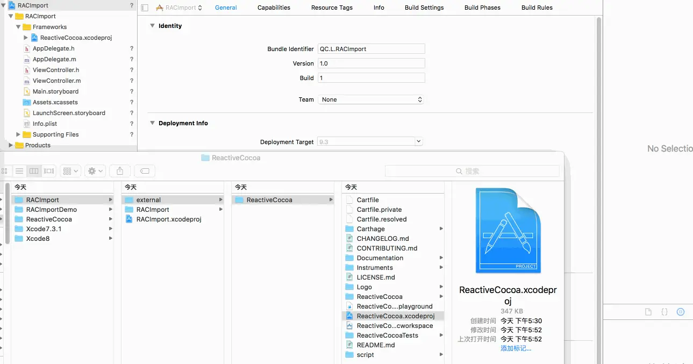The image size is (693, 364).
Task: Click the ReactiveCocoa.xcodeproj large preview icon
Action: [508, 231]
